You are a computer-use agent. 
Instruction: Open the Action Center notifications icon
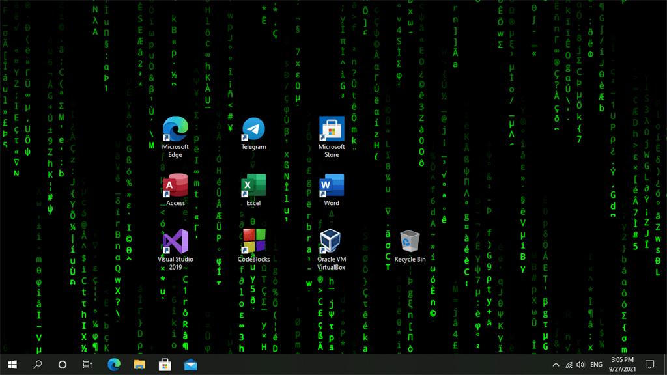tap(649, 365)
